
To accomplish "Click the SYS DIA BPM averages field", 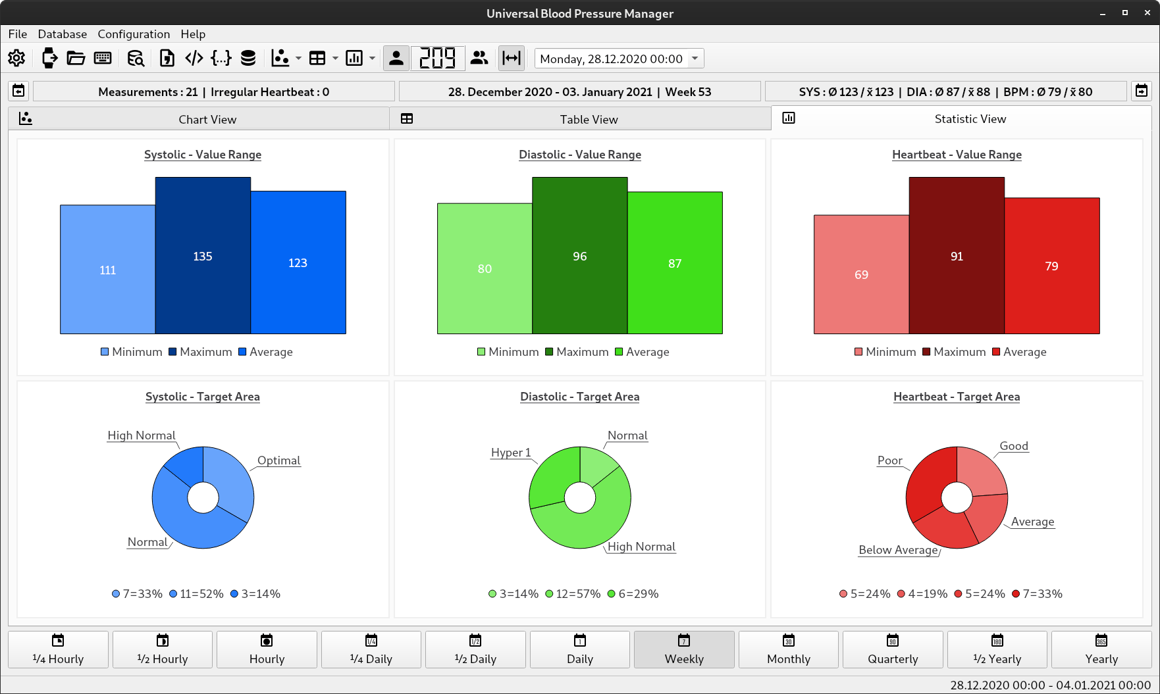I will [946, 91].
